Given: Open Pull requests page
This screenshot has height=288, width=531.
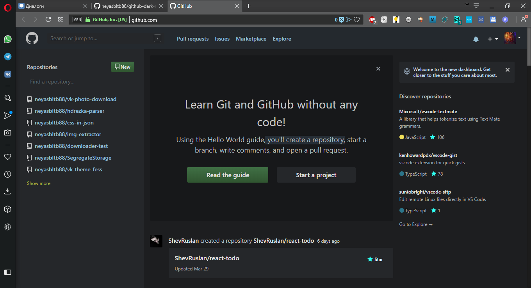Looking at the screenshot, I should point(192,39).
